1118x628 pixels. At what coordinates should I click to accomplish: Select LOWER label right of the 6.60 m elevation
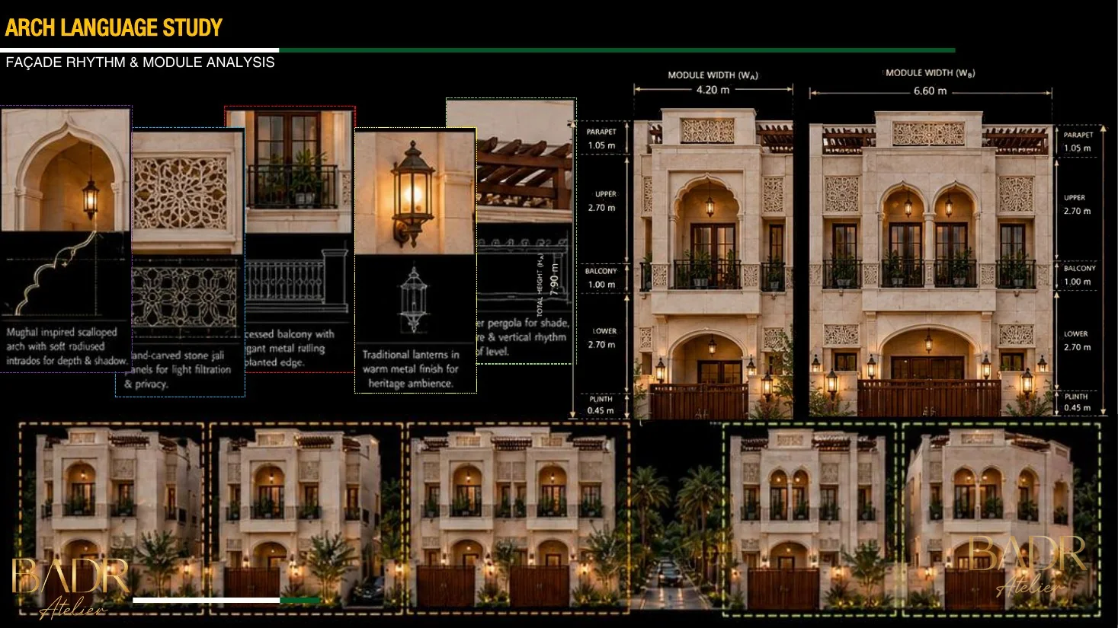1076,333
